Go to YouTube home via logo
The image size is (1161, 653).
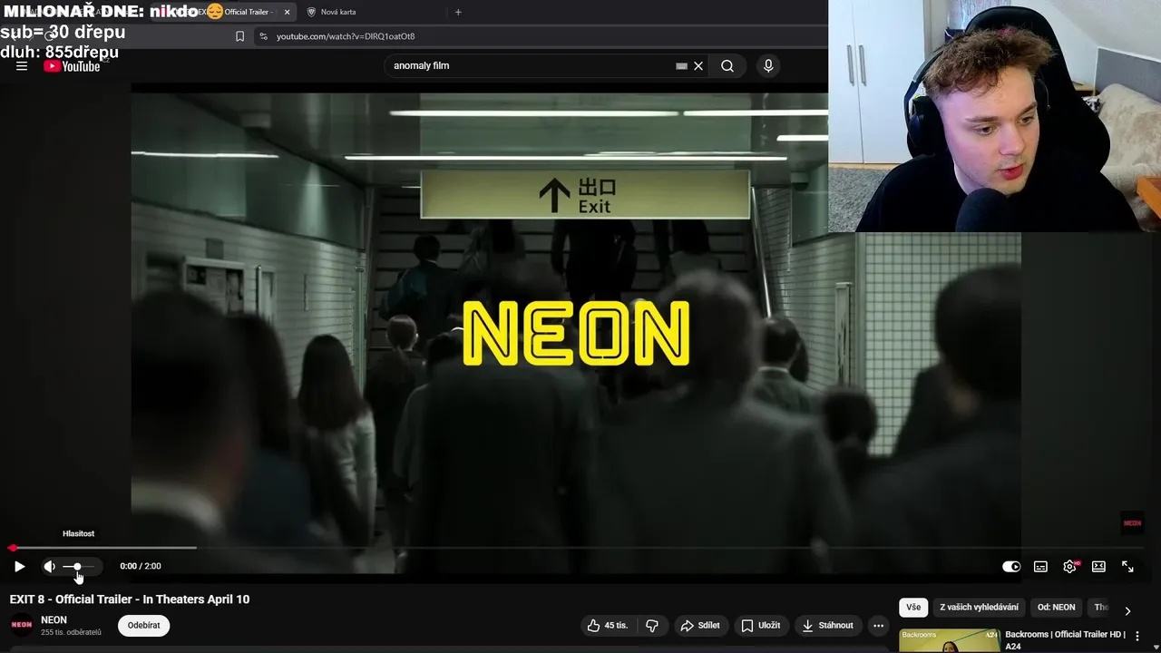(x=73, y=66)
